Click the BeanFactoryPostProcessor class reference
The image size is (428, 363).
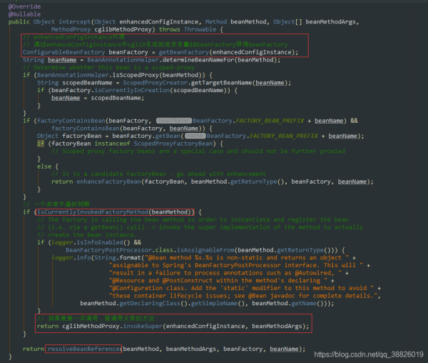coord(108,250)
